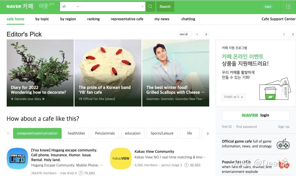The image size is (296, 176).
Task: Click the NAVER Cafe logo
Action: 20,6
